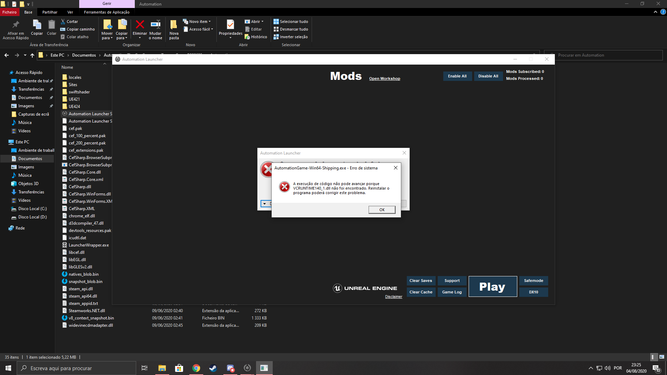This screenshot has height=375, width=667.
Task: Click the Cortar scissors icon
Action: tap(63, 22)
